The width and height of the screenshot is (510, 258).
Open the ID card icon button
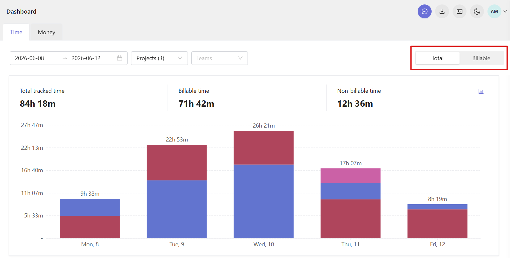click(459, 11)
